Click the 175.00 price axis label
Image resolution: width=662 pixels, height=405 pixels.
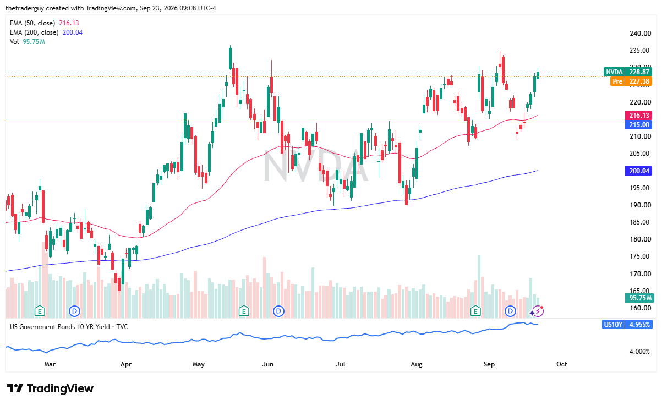pyautogui.click(x=641, y=256)
